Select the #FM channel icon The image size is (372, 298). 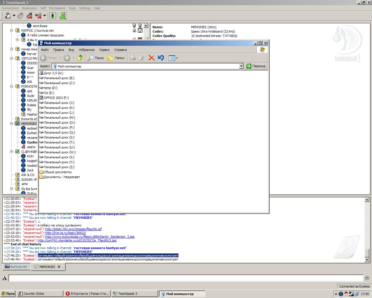17,184
